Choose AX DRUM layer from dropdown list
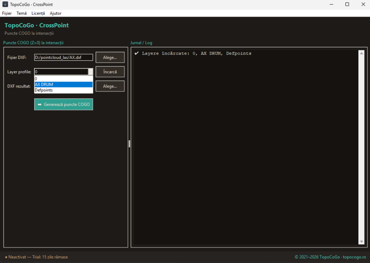The image size is (370, 263). click(x=64, y=85)
